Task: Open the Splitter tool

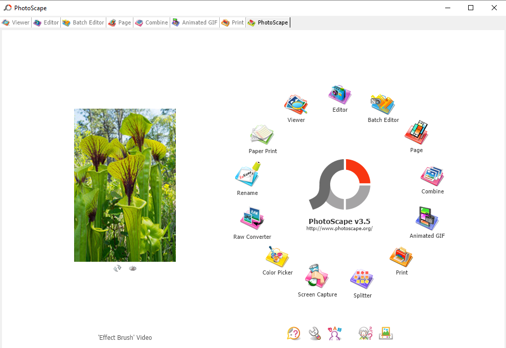Action: [362, 280]
